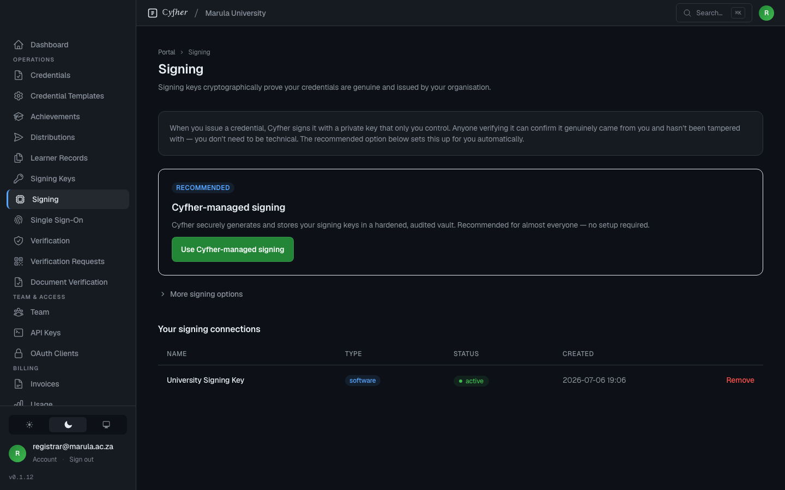Screen dimensions: 785x490
Task: Open Achievements in the sidebar
Action: click(x=68, y=117)
